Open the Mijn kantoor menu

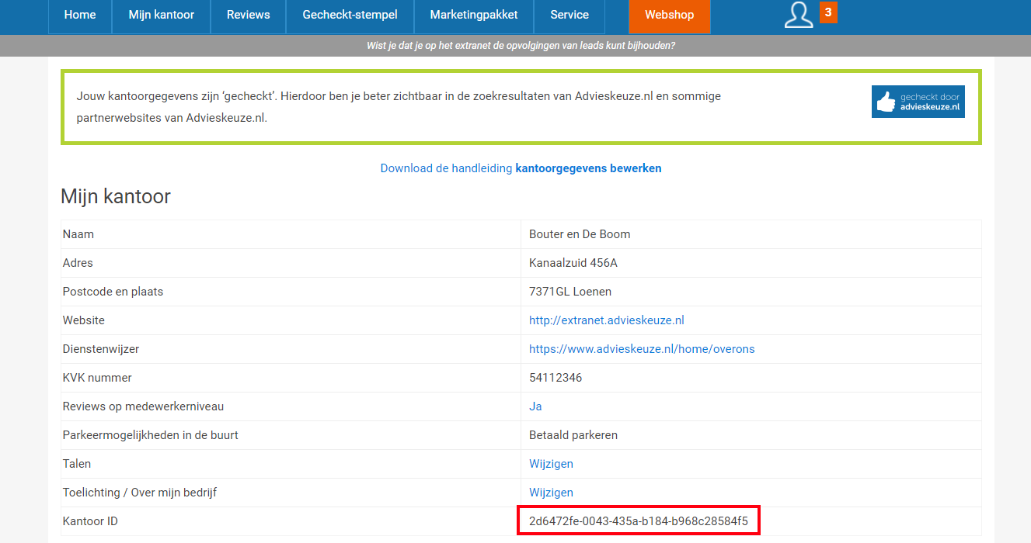[162, 16]
